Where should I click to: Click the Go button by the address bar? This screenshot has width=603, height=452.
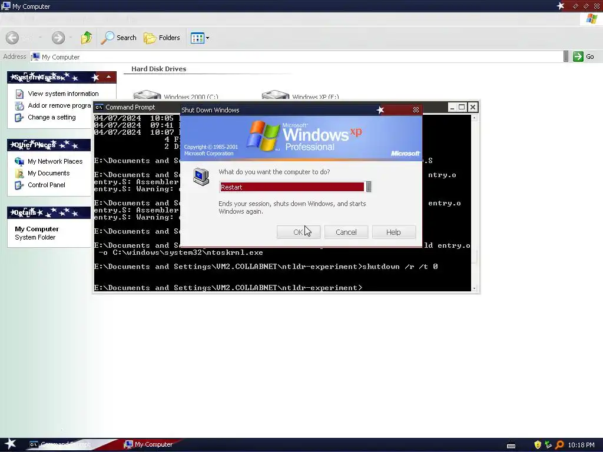pos(584,56)
